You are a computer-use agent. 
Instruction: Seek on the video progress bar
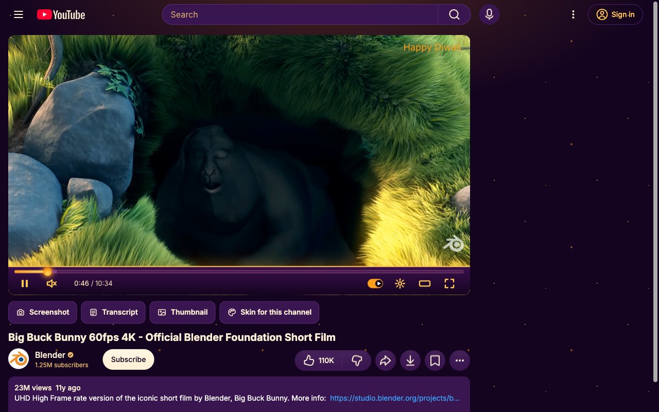click(239, 271)
